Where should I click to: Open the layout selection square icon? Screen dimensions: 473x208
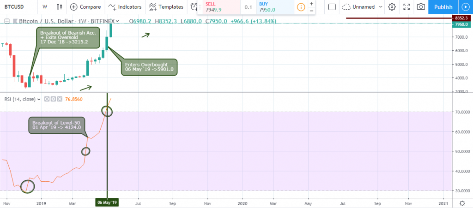332,6
